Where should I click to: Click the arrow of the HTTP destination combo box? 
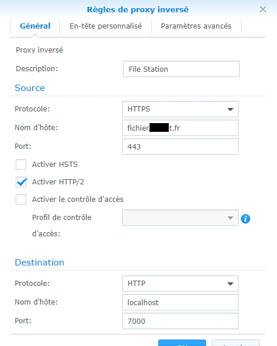(230, 284)
